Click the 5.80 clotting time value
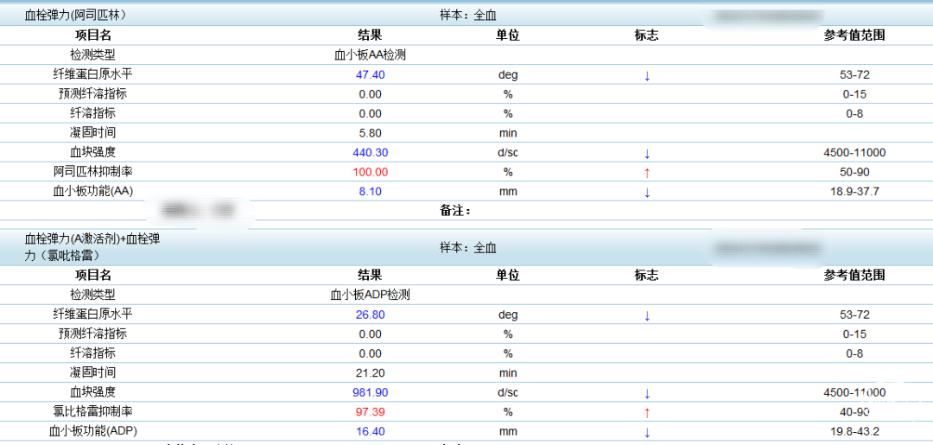Image resolution: width=933 pixels, height=445 pixels. (x=370, y=133)
